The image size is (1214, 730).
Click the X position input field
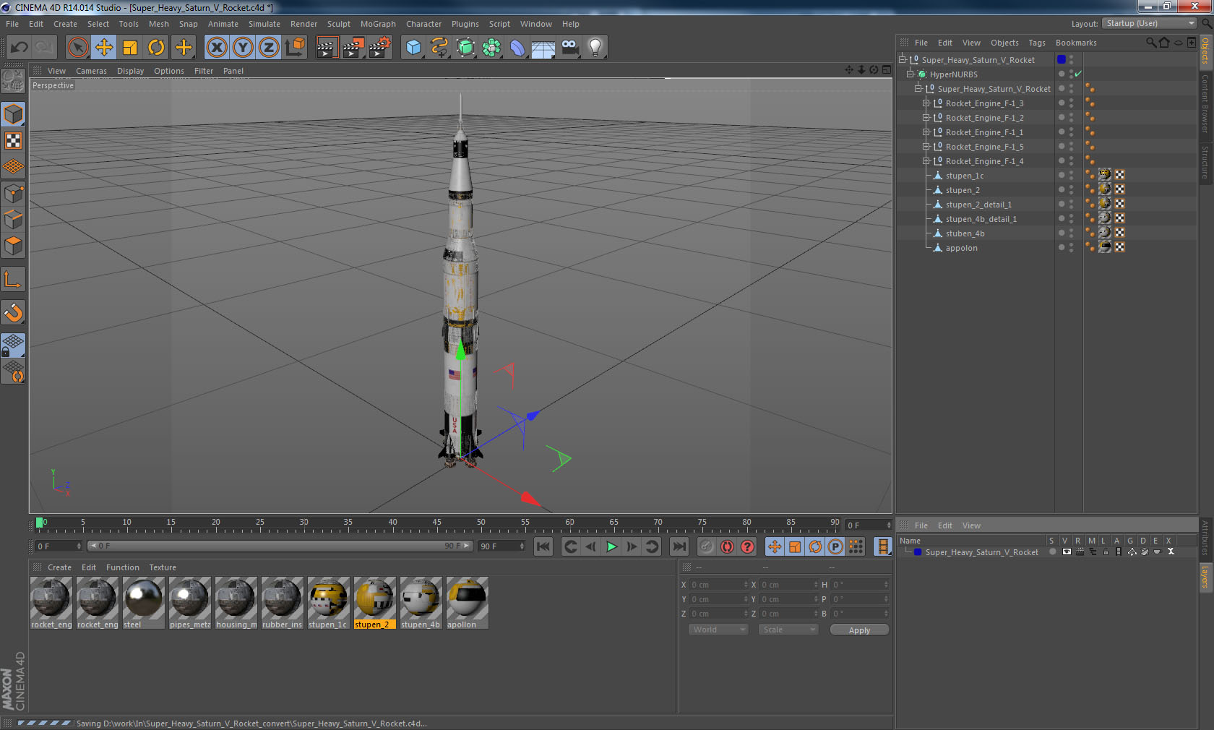[718, 585]
